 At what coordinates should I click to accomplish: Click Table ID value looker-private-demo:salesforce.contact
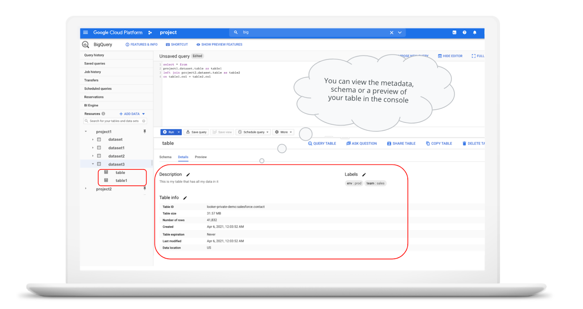coord(236,207)
